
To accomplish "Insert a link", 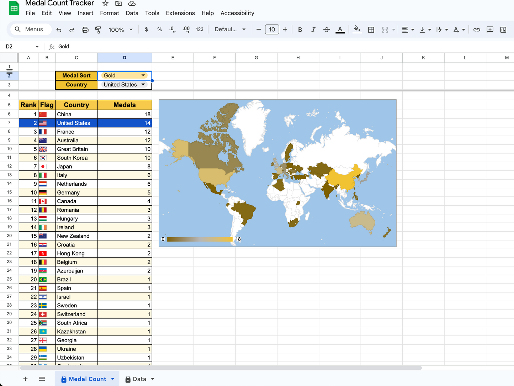I will [x=477, y=30].
